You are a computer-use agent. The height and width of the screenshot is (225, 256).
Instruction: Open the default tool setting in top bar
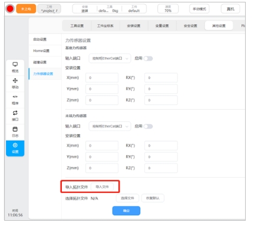click(109, 9)
